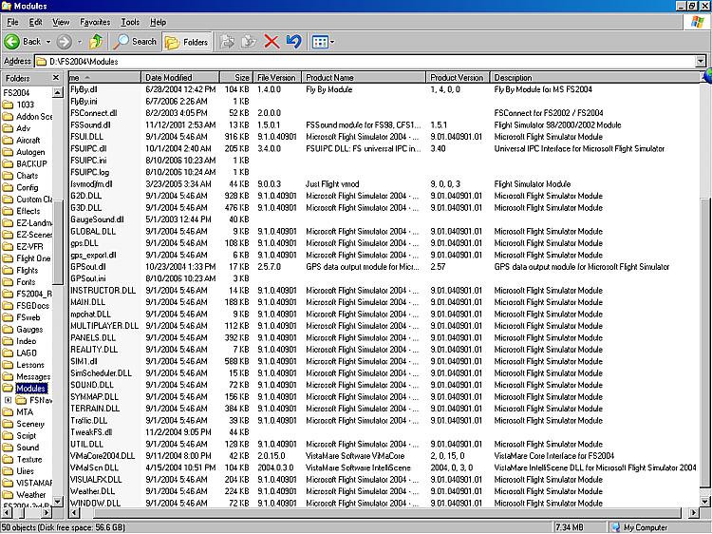712x534 pixels.
Task: Click folder tree scrollbar up arrow
Action: point(58,93)
